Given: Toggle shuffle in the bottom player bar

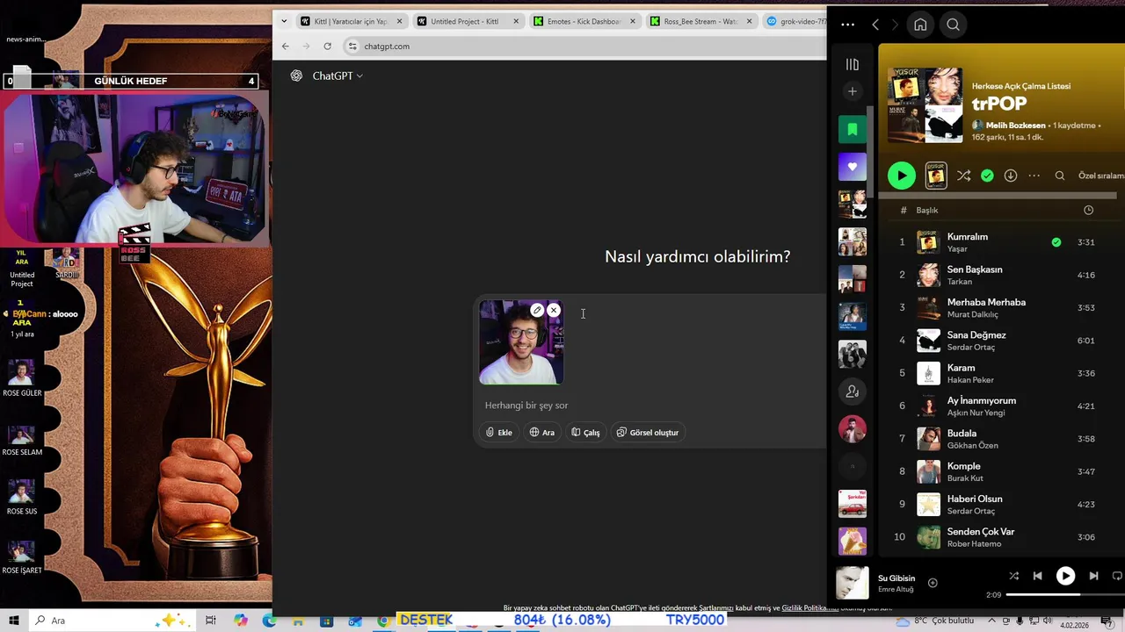Looking at the screenshot, I should pos(1013,576).
